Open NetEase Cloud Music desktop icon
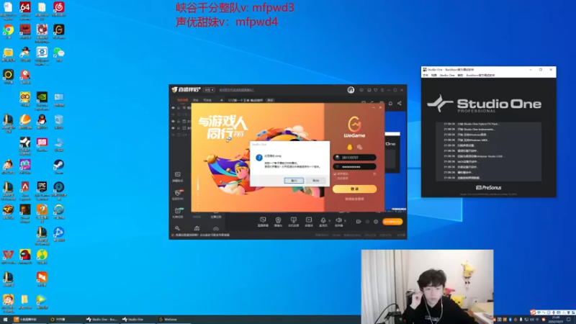 (x=59, y=9)
